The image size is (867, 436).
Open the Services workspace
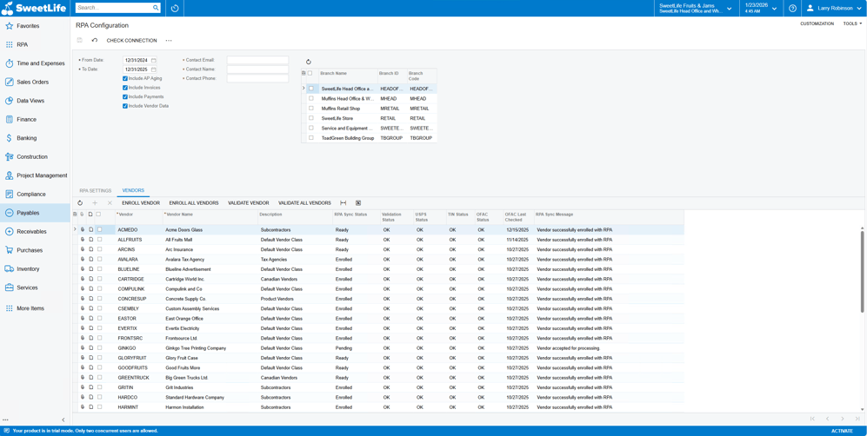(27, 287)
